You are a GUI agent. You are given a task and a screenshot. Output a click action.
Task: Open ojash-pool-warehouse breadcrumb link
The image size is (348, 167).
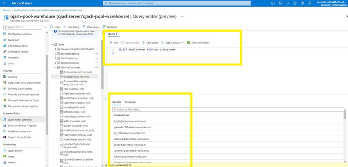click(48, 10)
